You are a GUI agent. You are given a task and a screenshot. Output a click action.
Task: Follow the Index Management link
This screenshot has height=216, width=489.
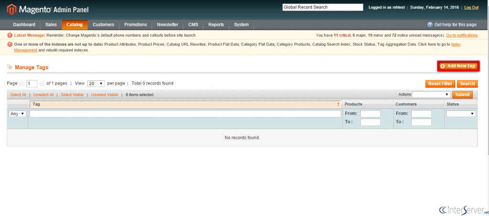[26, 50]
